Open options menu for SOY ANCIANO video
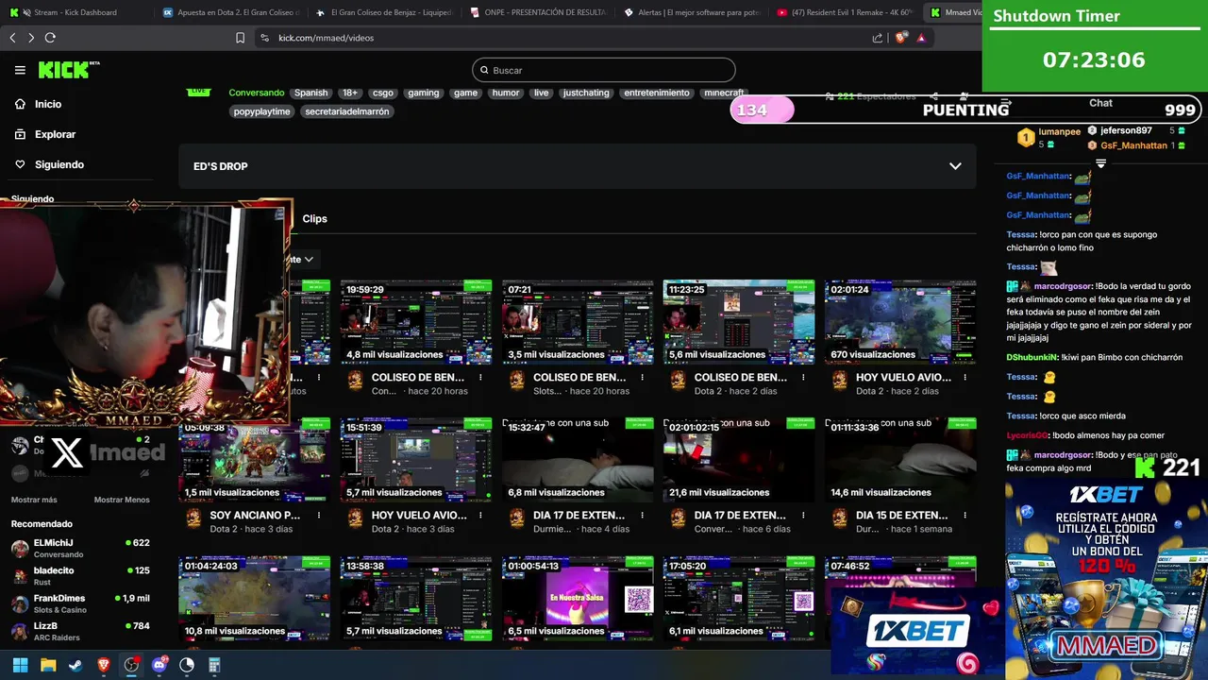The width and height of the screenshot is (1208, 680). [x=319, y=515]
